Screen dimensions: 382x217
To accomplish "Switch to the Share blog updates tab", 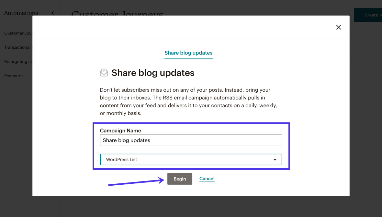I will click(188, 53).
